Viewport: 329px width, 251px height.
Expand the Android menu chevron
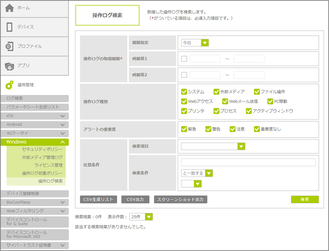pos(62,125)
